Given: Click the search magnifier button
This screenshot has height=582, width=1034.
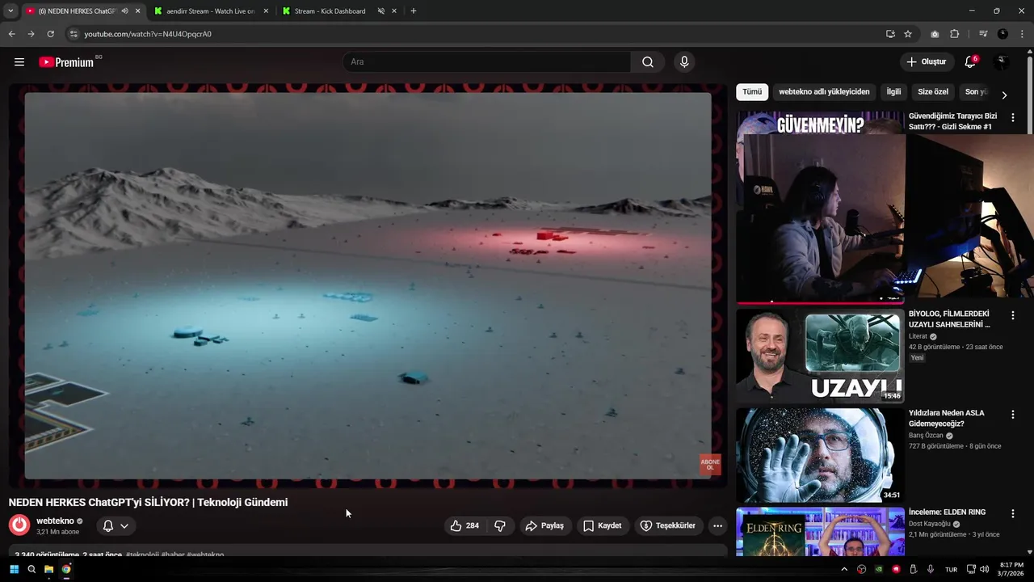Looking at the screenshot, I should [648, 62].
